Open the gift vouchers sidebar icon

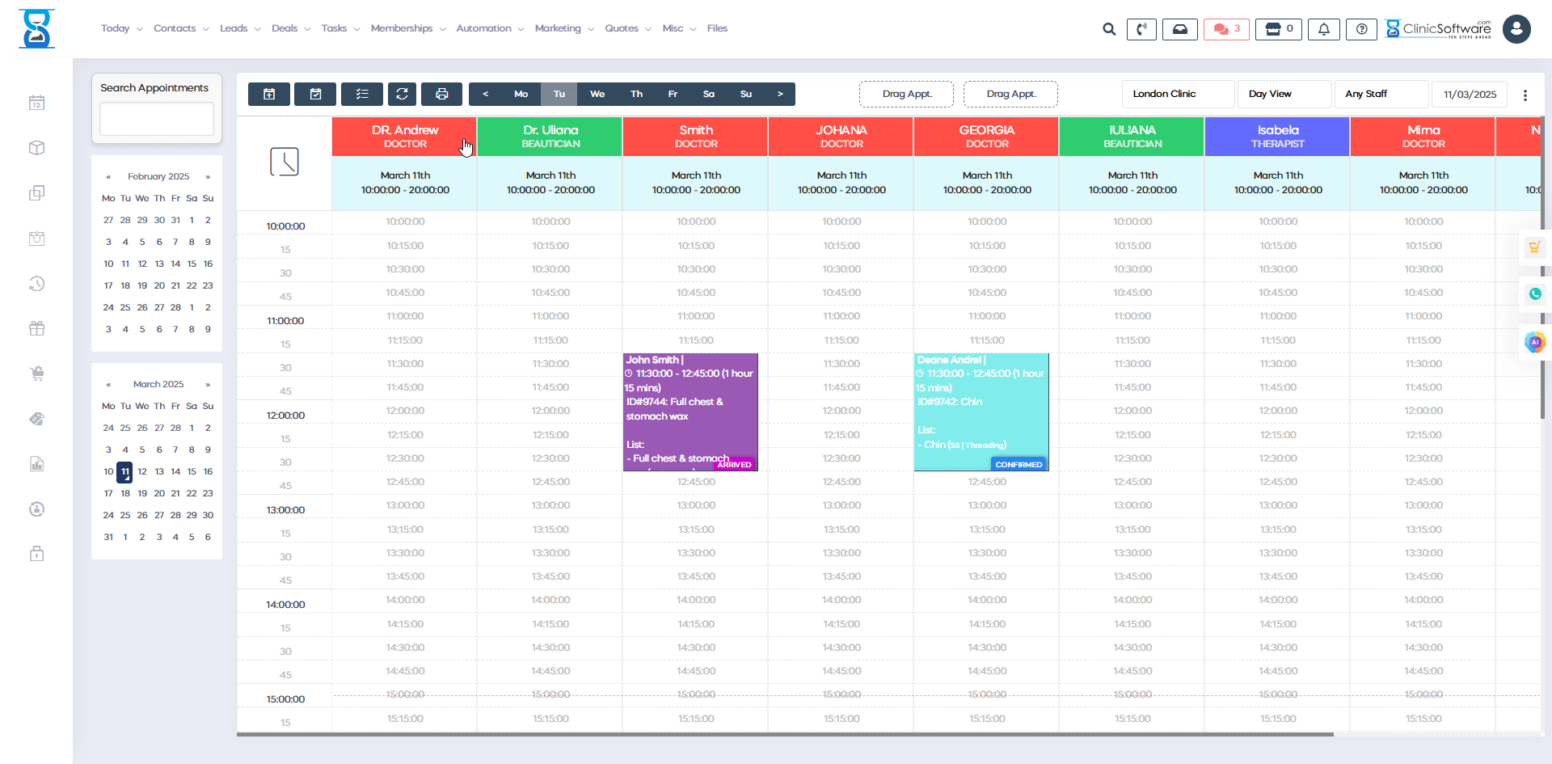click(x=37, y=328)
